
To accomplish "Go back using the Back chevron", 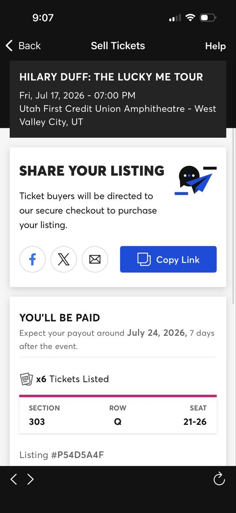I will (x=23, y=46).
